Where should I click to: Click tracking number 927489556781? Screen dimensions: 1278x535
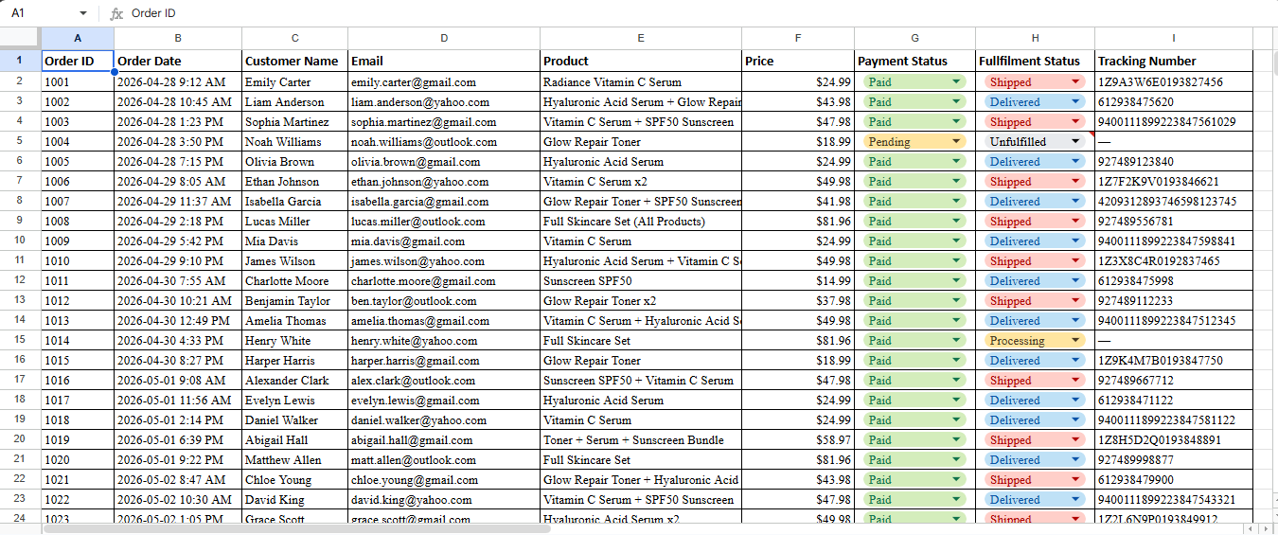click(x=1174, y=222)
